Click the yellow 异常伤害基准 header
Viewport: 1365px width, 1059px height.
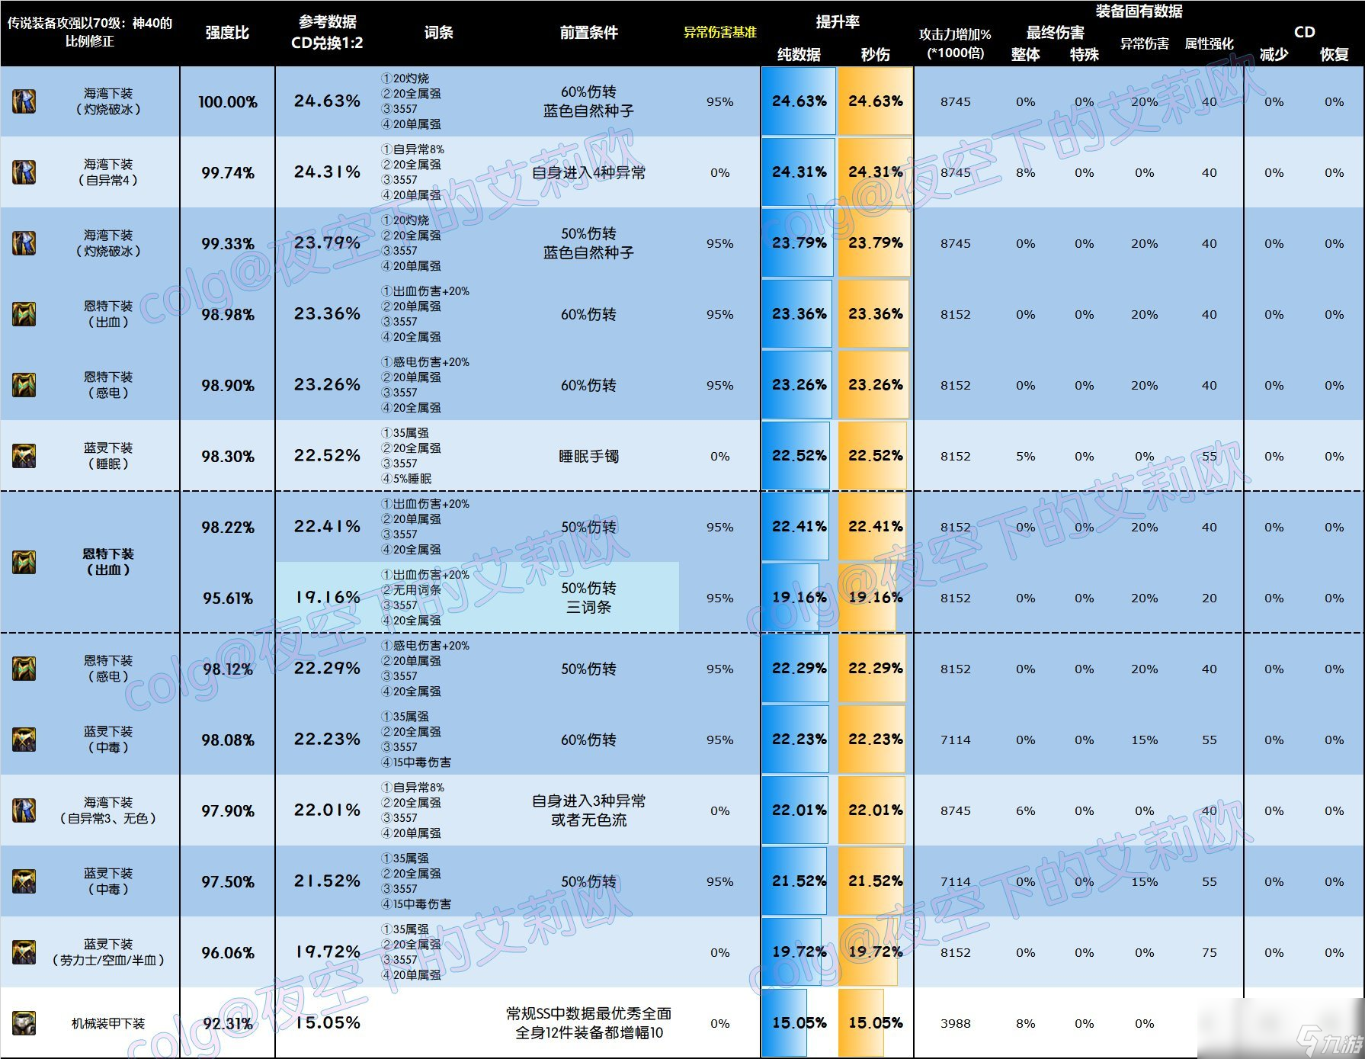[719, 33]
